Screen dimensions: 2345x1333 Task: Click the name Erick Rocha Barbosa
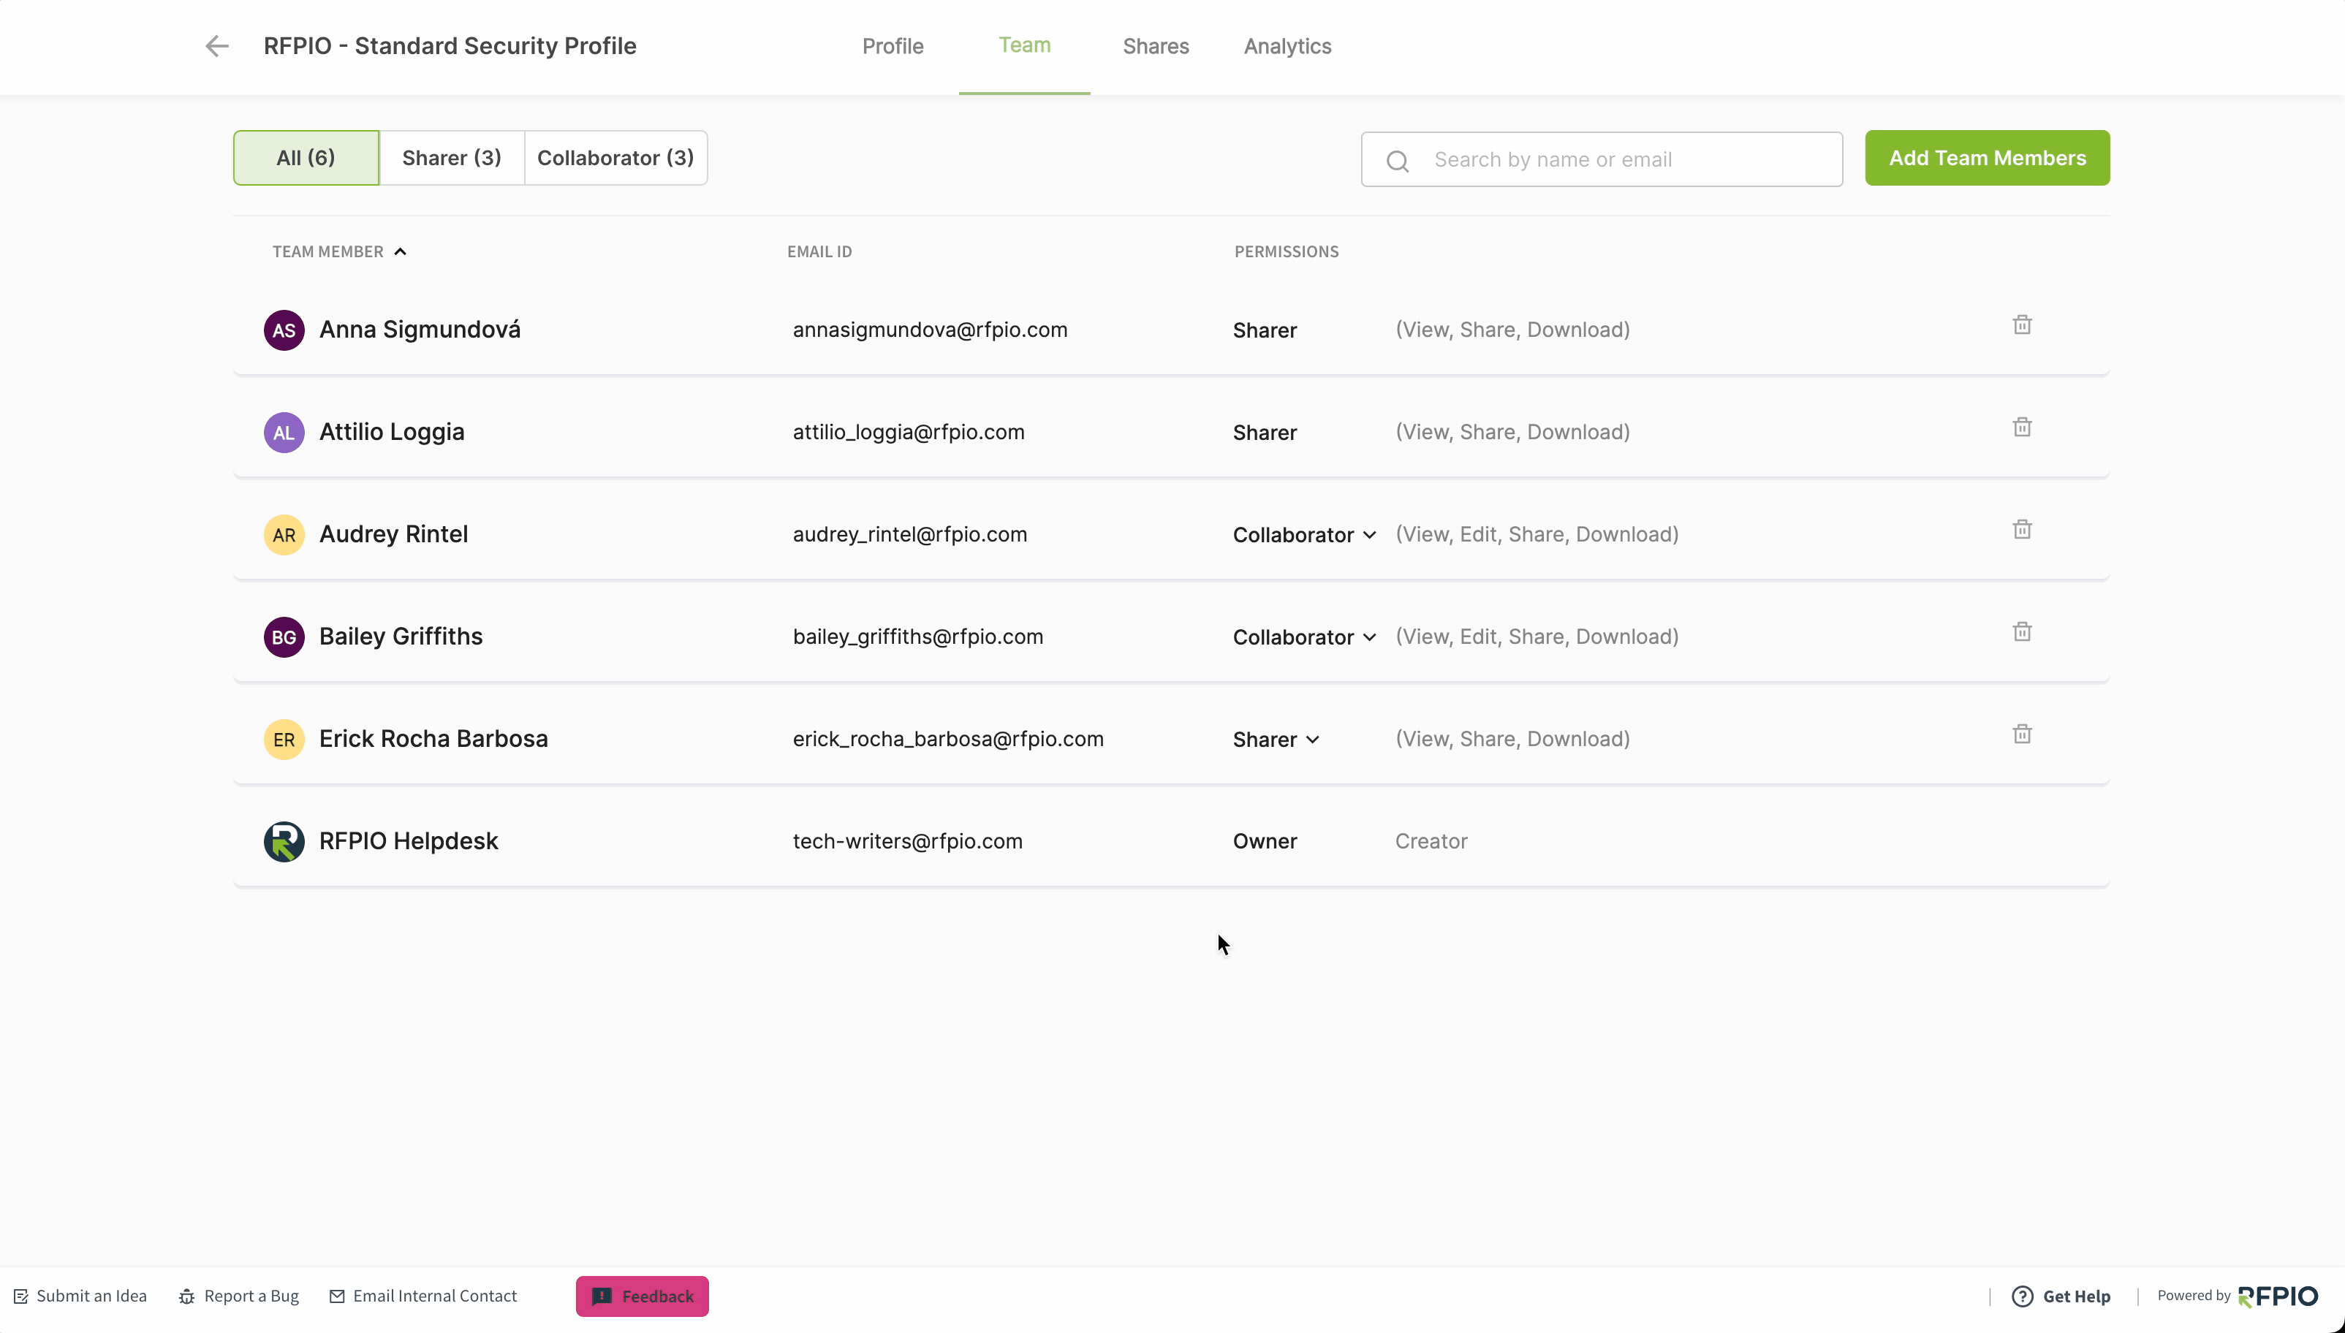point(433,739)
